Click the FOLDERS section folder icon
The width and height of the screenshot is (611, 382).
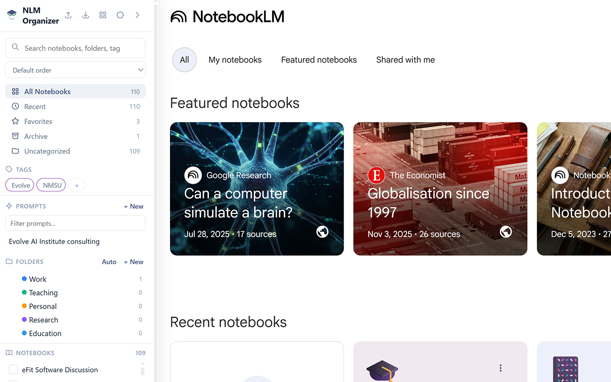9,262
